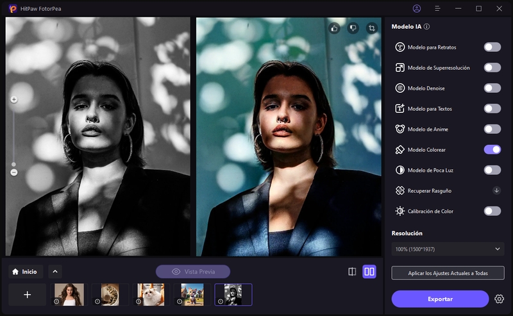The width and height of the screenshot is (513, 316).
Task: Open the user account profile icon
Action: point(417,8)
